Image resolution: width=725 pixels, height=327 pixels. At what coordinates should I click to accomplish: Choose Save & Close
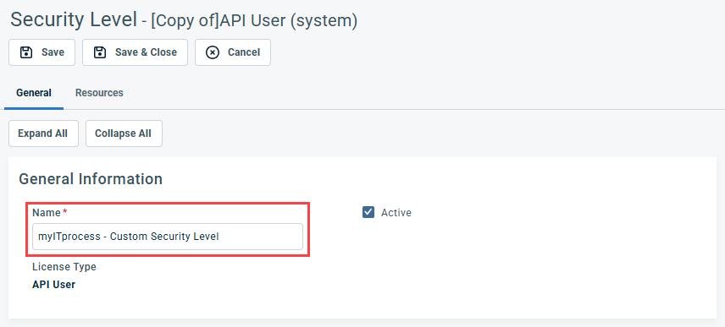click(135, 52)
